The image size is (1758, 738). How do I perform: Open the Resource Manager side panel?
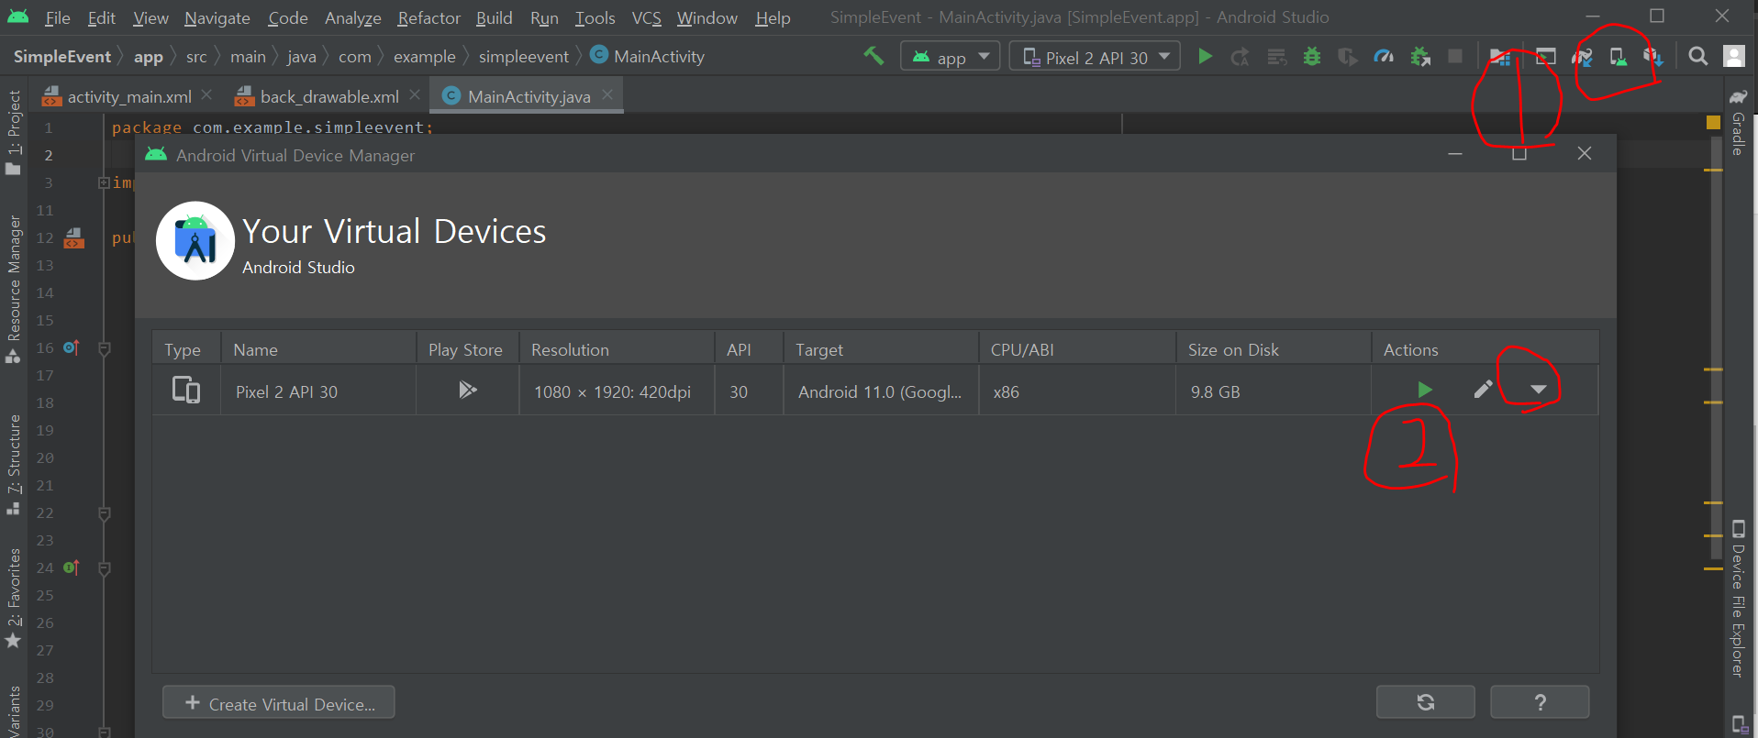(14, 290)
